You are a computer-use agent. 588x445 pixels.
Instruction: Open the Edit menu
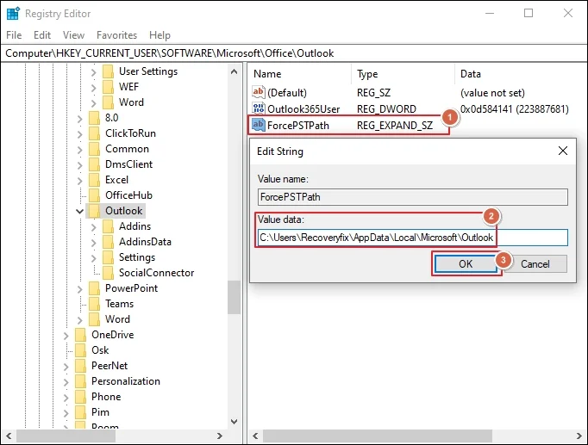[42, 35]
